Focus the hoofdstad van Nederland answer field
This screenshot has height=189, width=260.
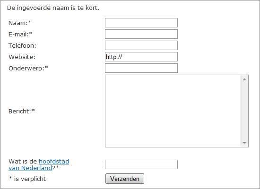(141, 164)
